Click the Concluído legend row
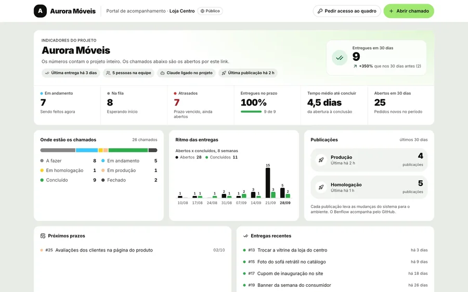The height and width of the screenshot is (292, 468). [x=68, y=180]
